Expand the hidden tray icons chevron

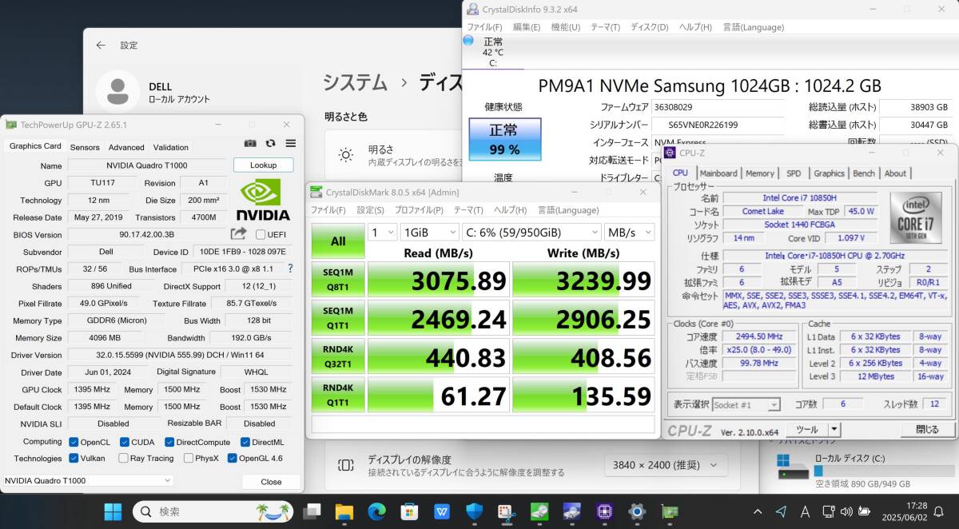coord(758,511)
